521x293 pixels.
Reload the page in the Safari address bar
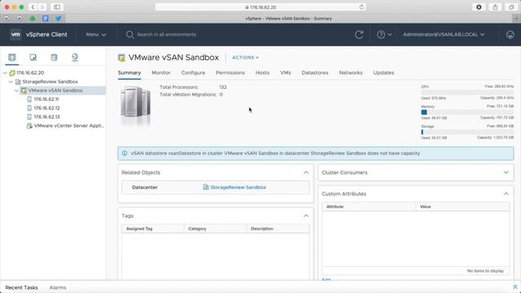(x=361, y=7)
